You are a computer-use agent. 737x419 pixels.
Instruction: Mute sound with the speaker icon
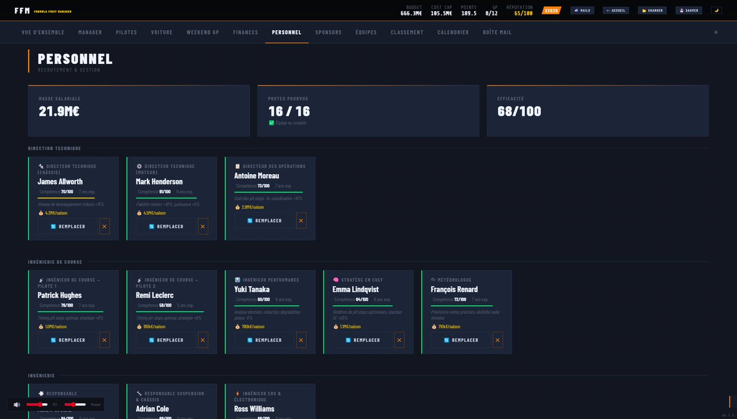[17, 404]
